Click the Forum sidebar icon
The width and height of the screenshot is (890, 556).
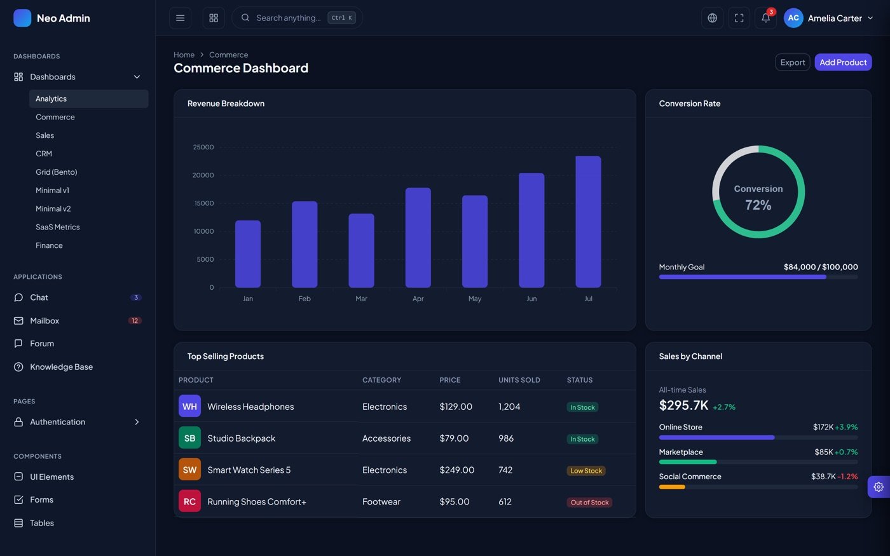click(x=18, y=344)
